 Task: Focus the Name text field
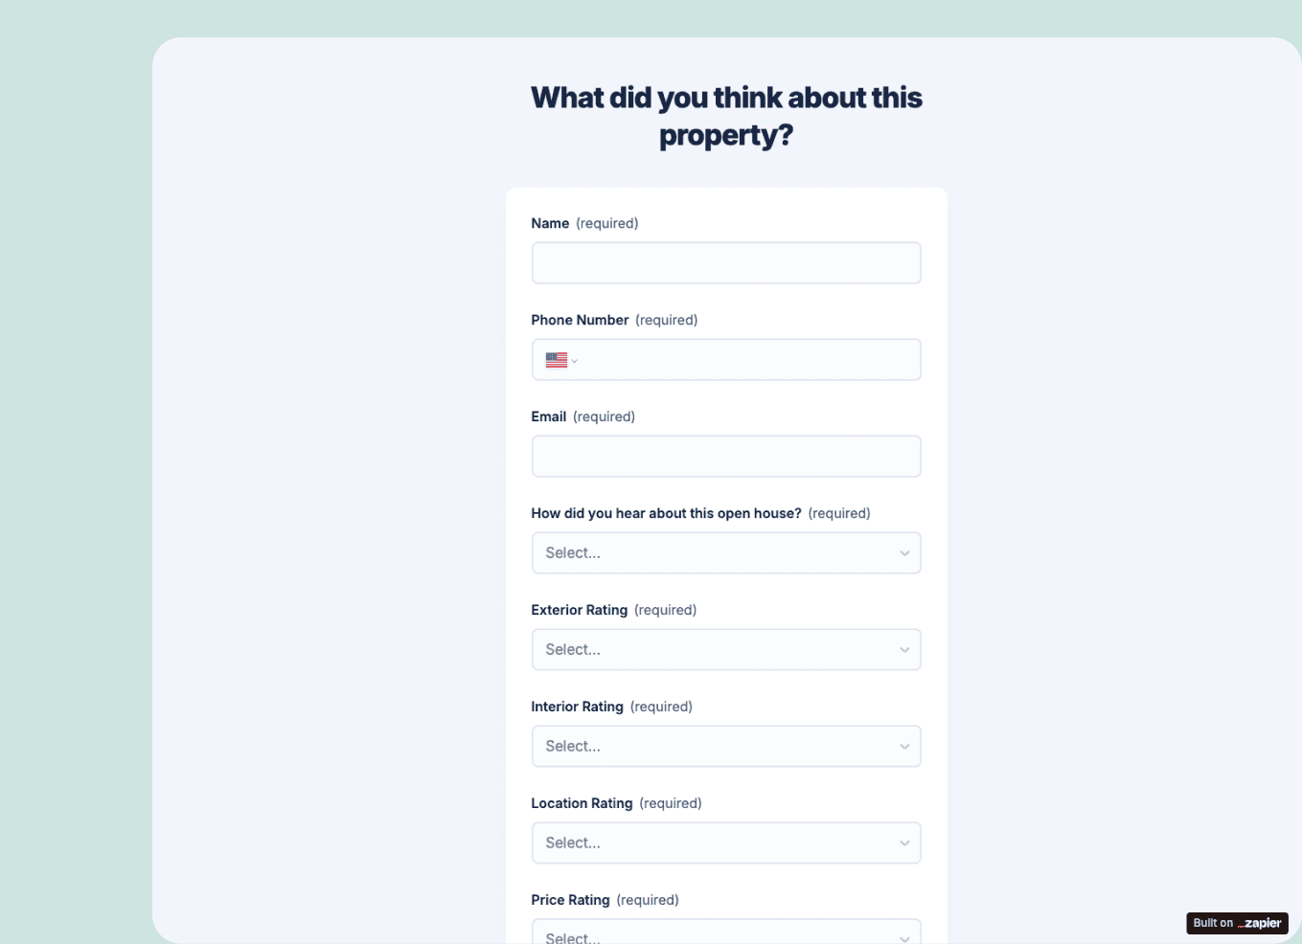(725, 263)
